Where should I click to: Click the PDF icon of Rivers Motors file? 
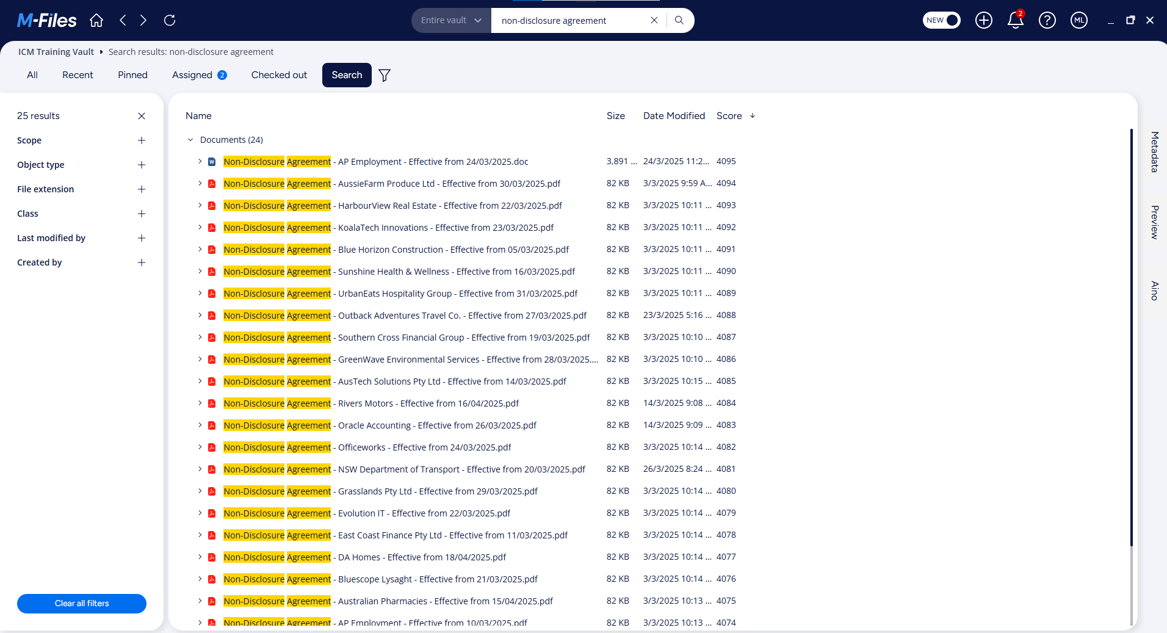[212, 403]
